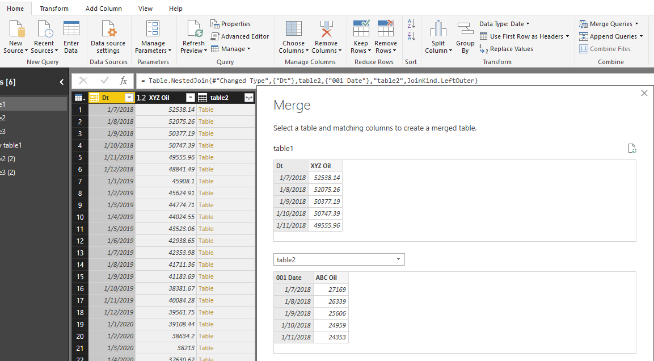
Task: Launch the Advanced Editor
Action: 240,36
